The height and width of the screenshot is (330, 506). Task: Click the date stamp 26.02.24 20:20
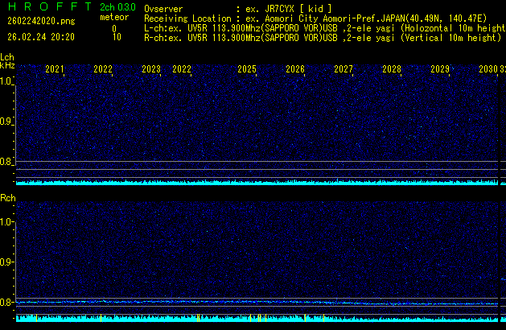[x=40, y=37]
